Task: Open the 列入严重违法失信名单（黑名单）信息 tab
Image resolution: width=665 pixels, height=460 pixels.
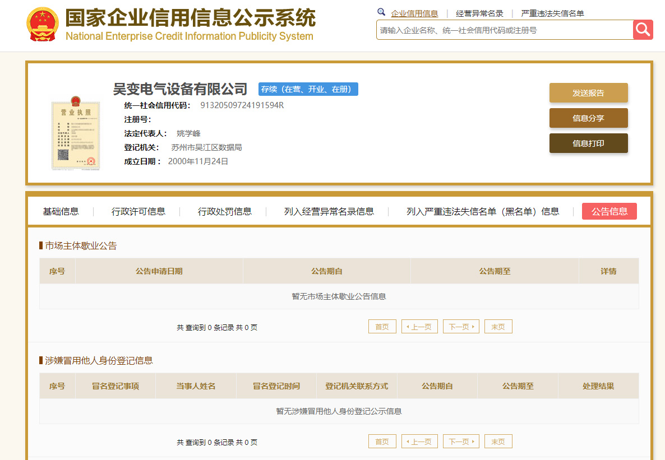Action: coord(482,211)
